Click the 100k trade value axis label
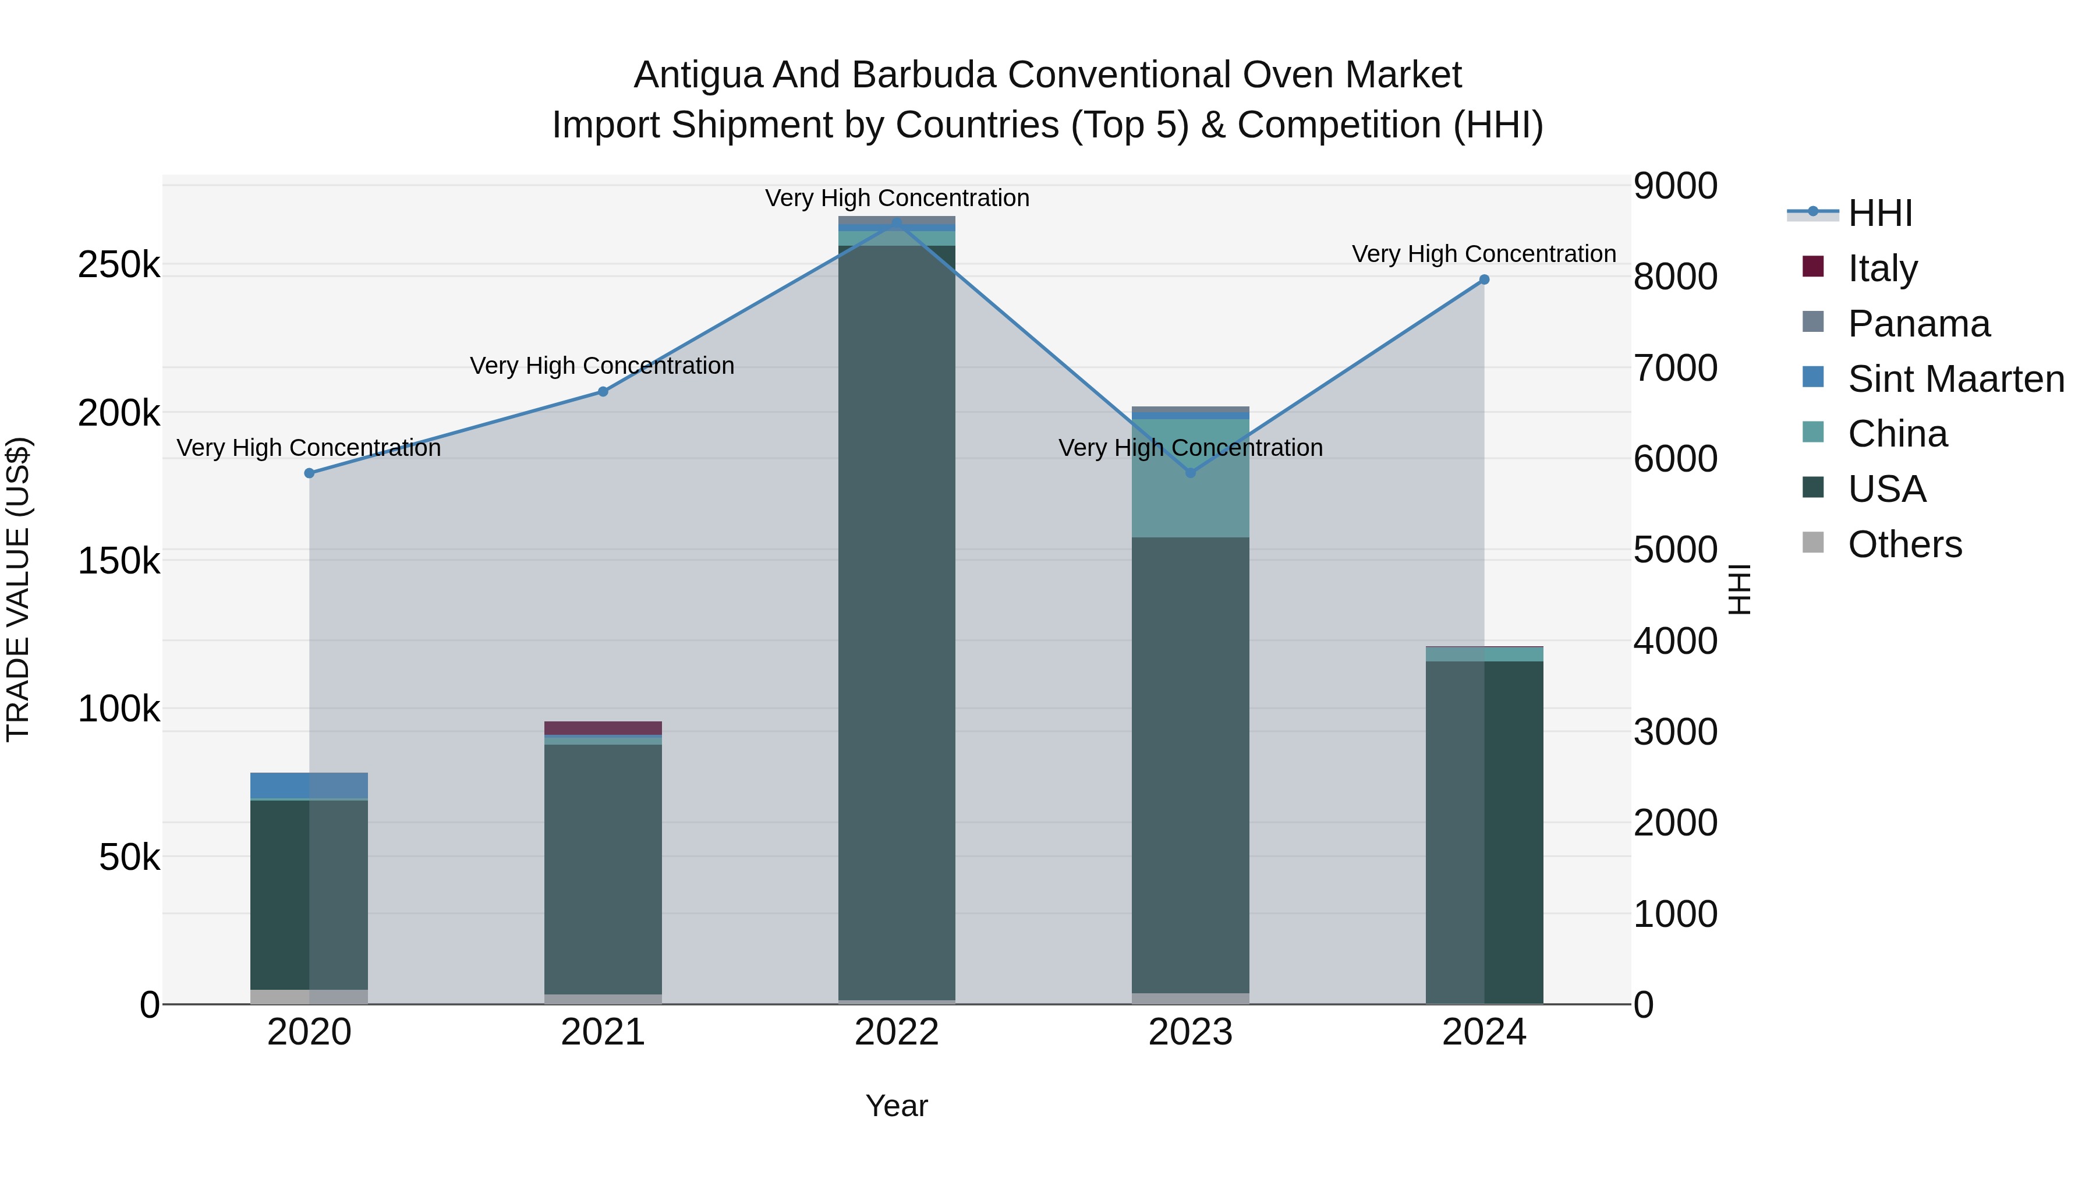Viewport: 2096px width, 1179px height. tap(119, 709)
